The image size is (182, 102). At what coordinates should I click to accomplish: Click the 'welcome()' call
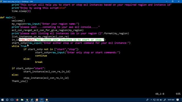pos(18,21)
